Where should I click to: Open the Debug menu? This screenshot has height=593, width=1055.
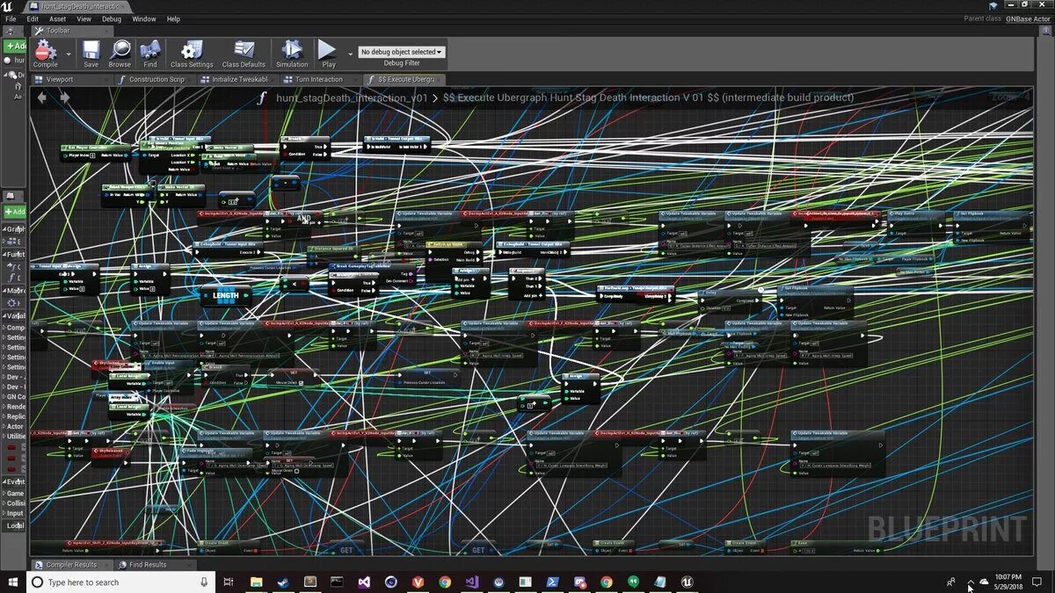click(111, 18)
